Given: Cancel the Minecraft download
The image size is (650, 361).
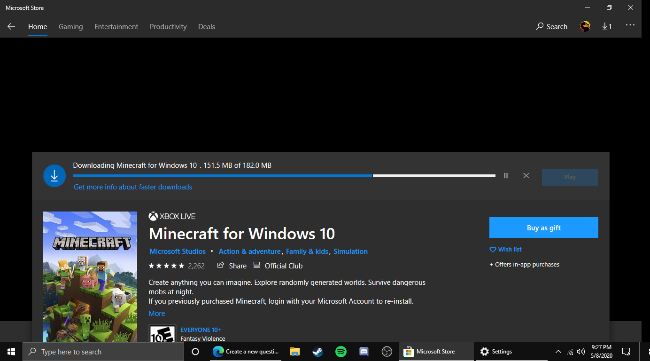Looking at the screenshot, I should (x=526, y=176).
